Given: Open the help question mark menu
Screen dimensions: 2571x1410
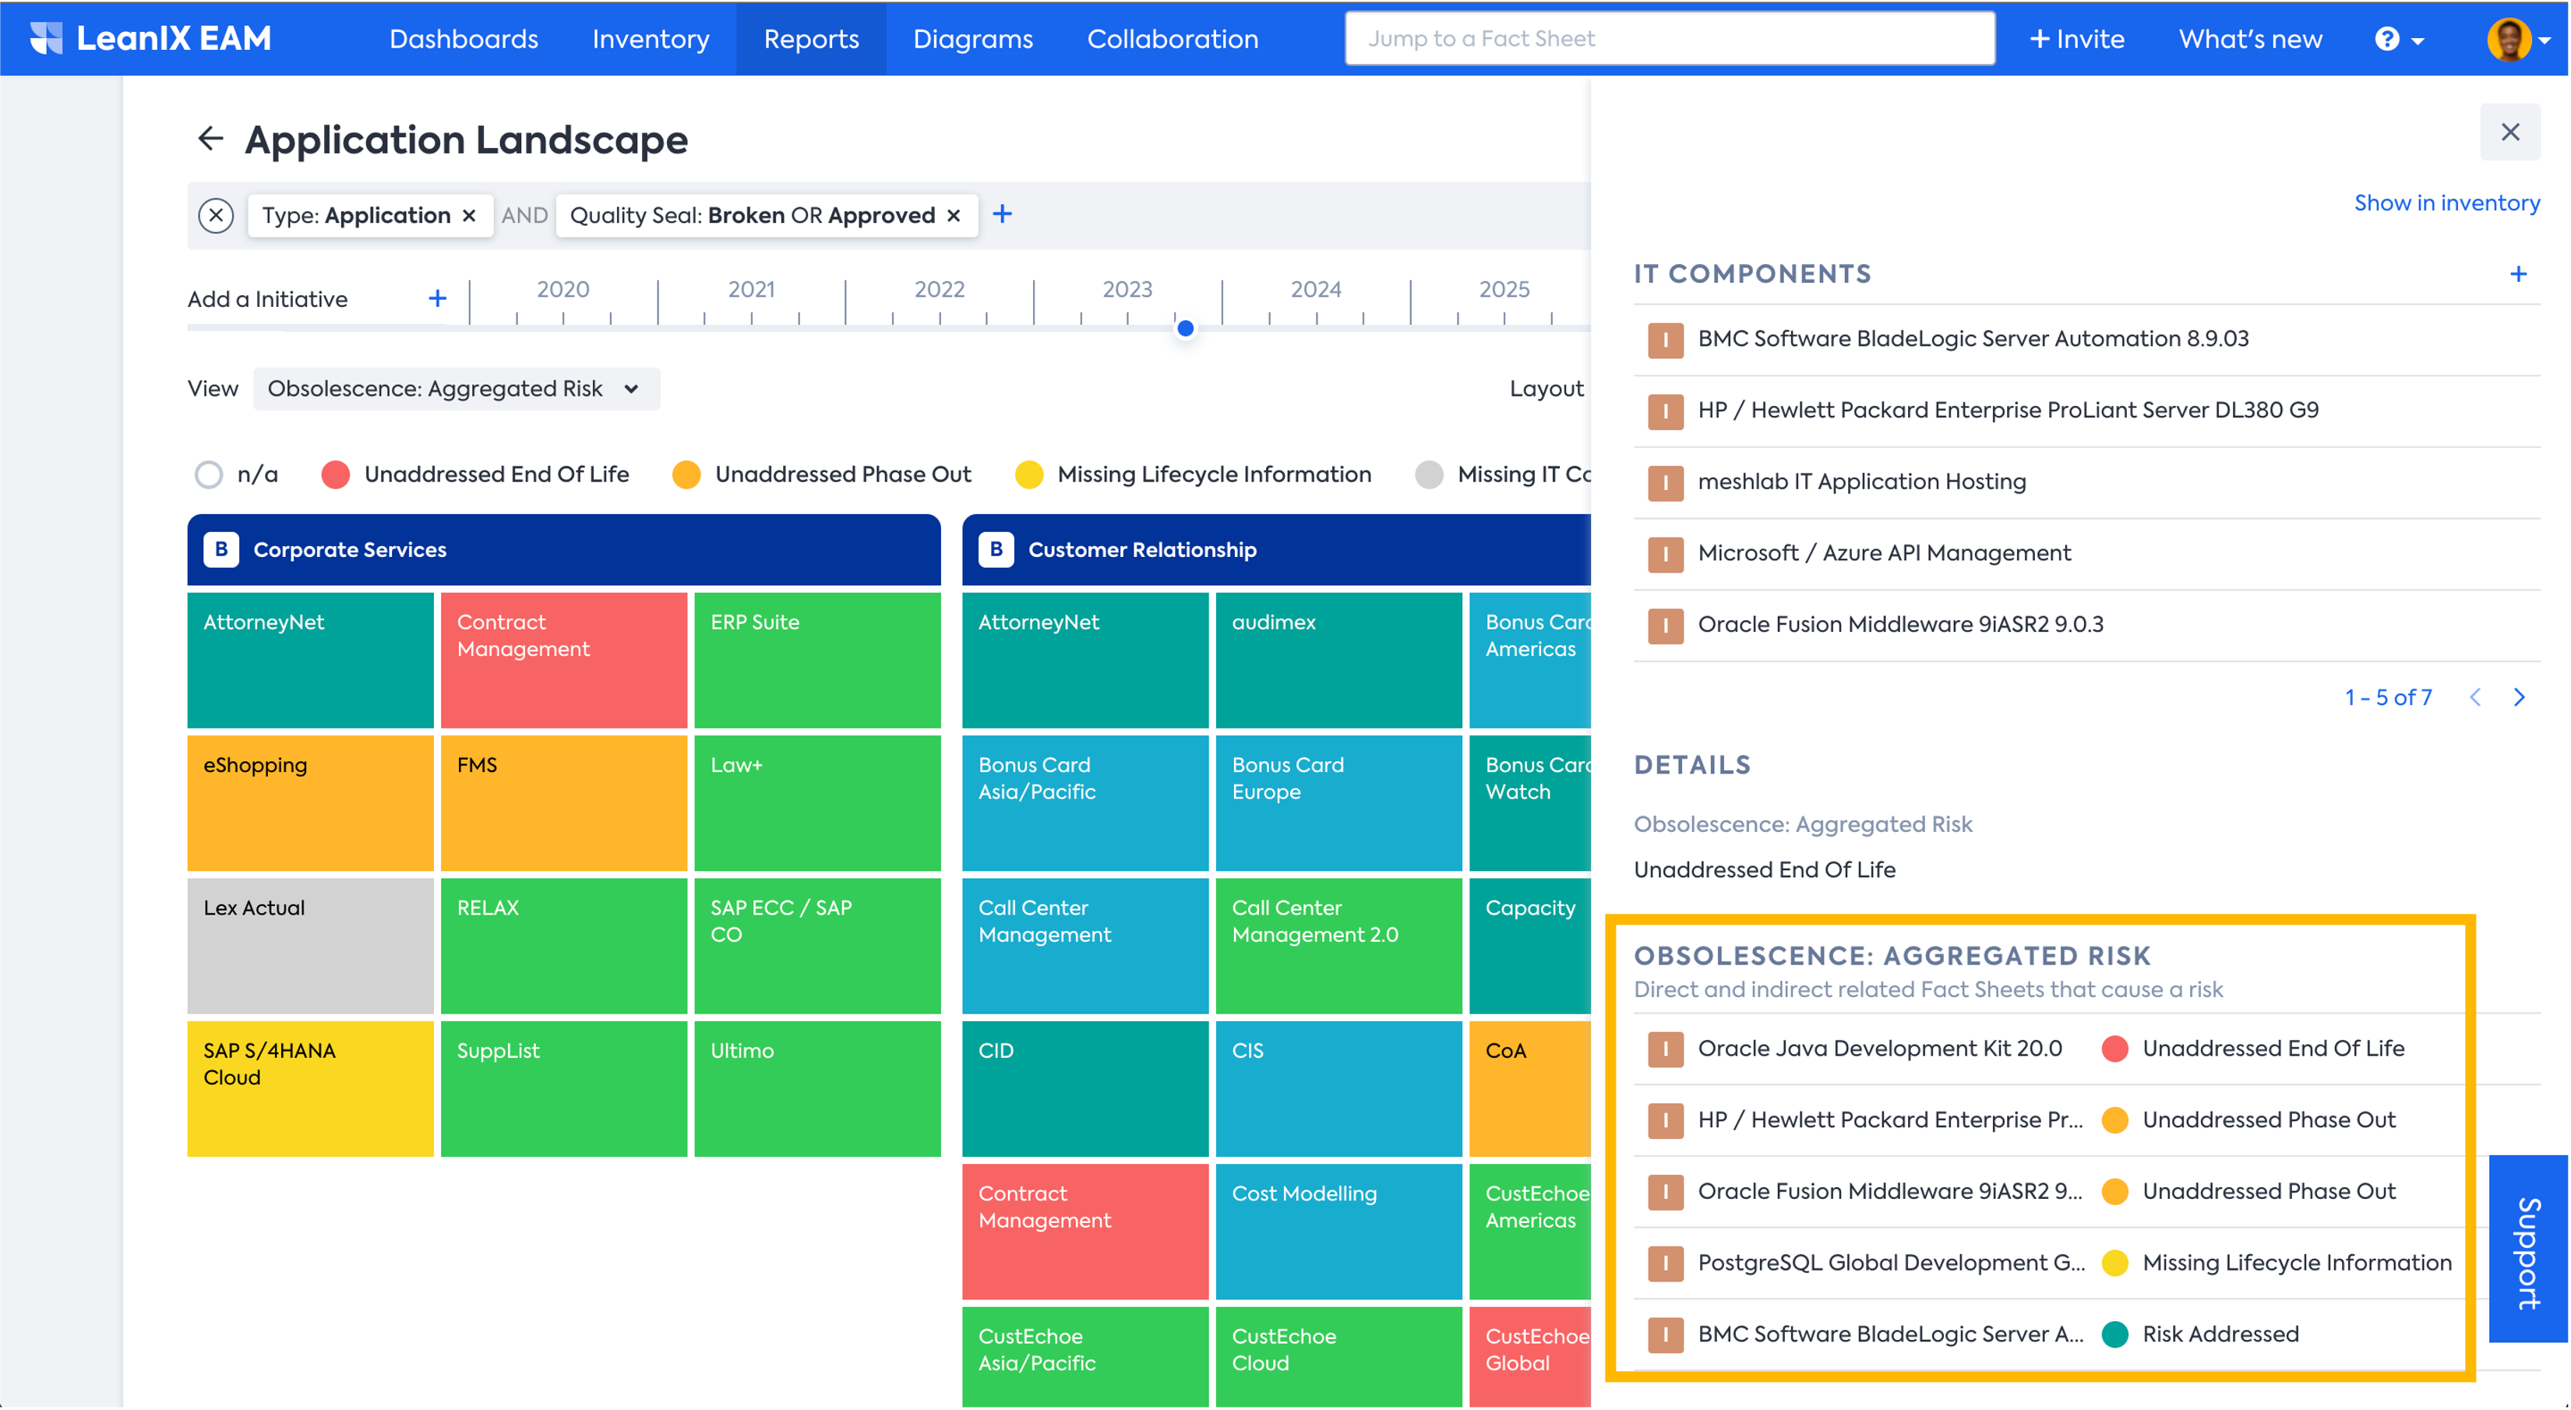Looking at the screenshot, I should click(x=2398, y=39).
